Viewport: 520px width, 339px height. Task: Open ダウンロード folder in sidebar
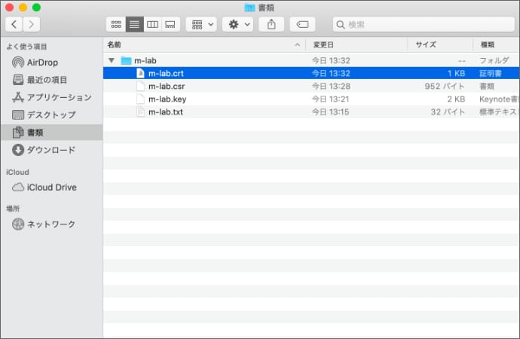pos(50,150)
